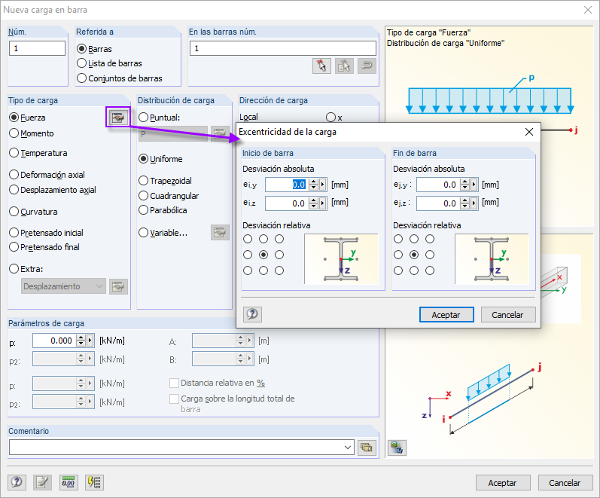Click the Comentario text field
Viewport: 600px width, 498px height.
pyautogui.click(x=176, y=447)
